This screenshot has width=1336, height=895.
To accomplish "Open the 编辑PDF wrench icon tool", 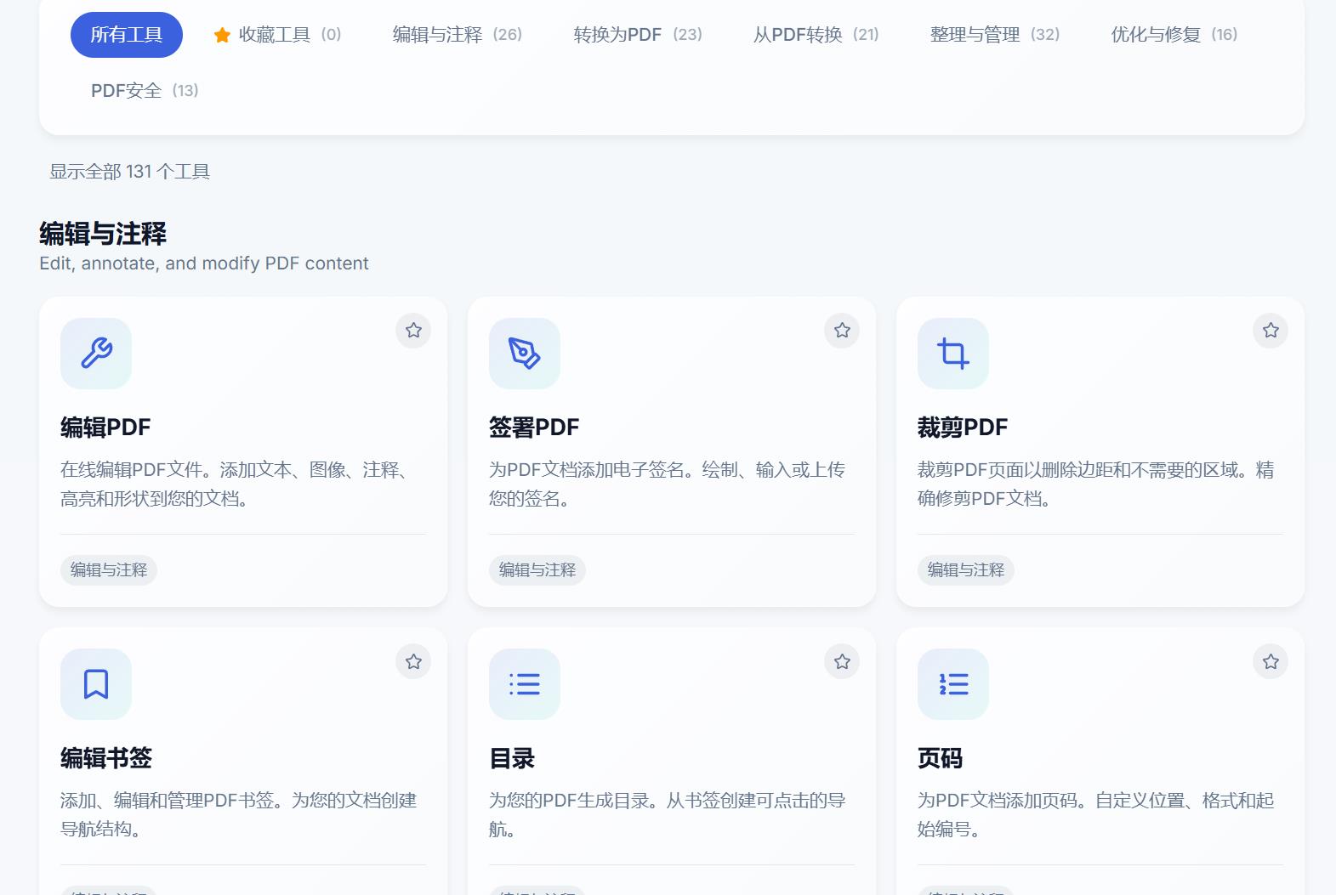I will 96,353.
